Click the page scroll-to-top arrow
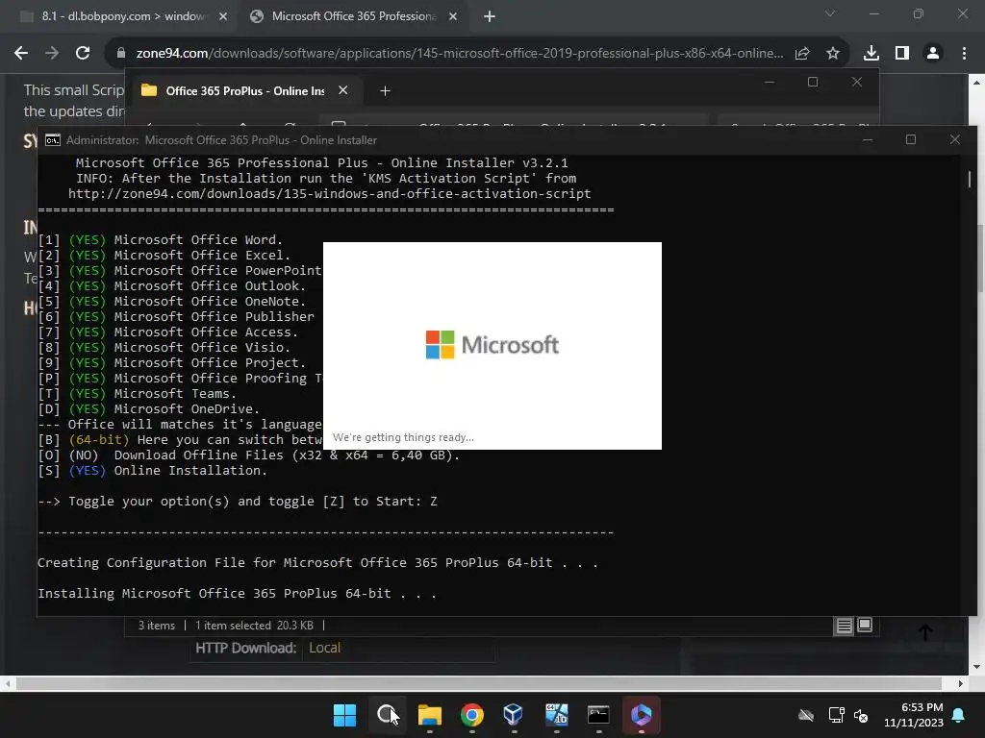Viewport: 985px width, 738px height. point(924,632)
